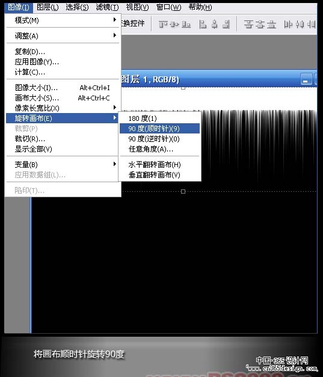Image resolution: width=323 pixels, height=377 pixels.
Task: Click the align horizontal centers icon
Action: point(215,24)
